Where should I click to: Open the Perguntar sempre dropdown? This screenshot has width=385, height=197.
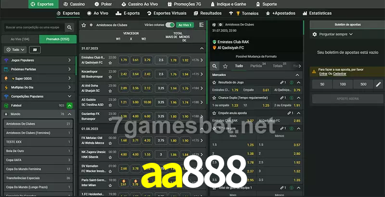click(336, 34)
